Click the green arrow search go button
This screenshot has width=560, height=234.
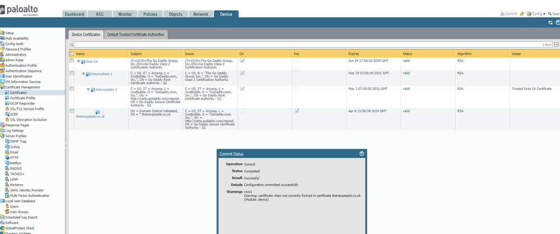coord(556,45)
